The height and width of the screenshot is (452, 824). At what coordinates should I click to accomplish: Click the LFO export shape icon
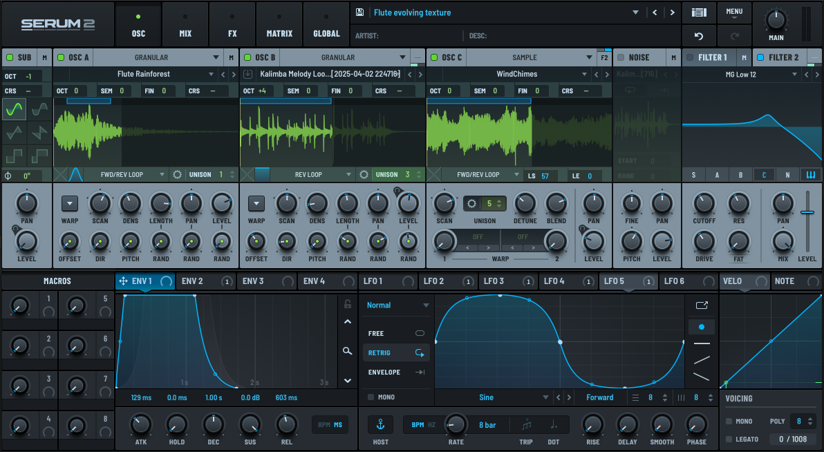tap(702, 305)
